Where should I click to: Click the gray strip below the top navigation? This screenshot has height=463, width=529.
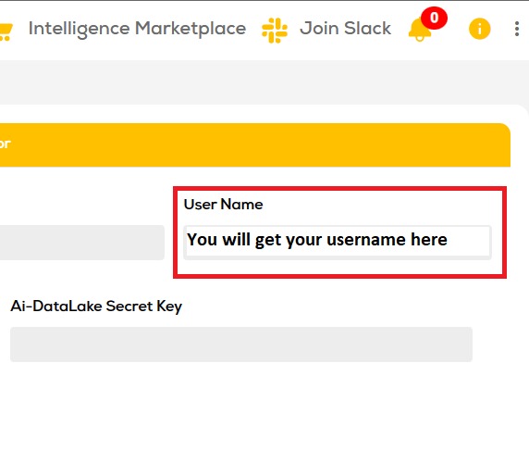(x=264, y=82)
